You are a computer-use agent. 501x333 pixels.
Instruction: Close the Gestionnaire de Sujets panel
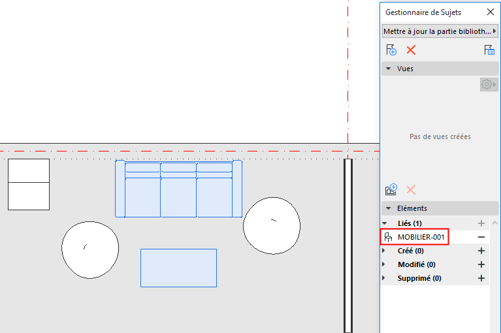click(x=491, y=12)
